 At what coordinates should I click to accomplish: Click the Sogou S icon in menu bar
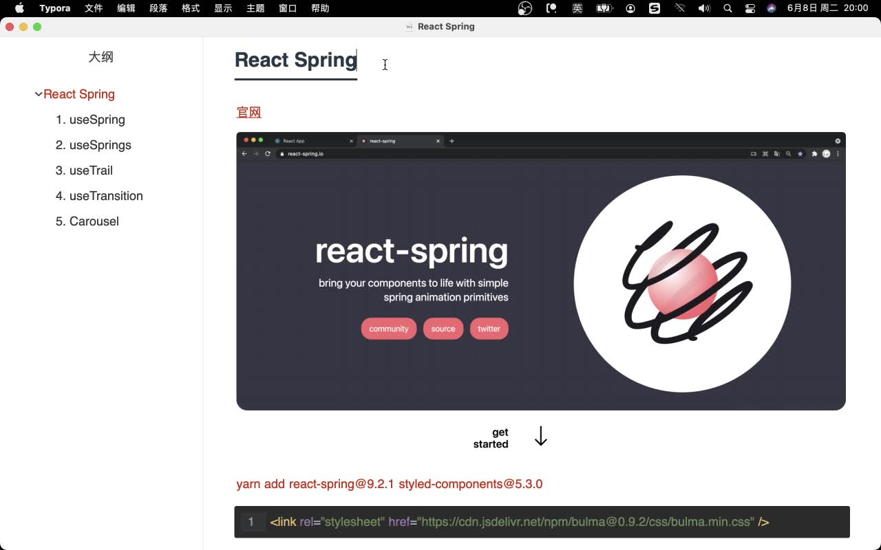655,8
